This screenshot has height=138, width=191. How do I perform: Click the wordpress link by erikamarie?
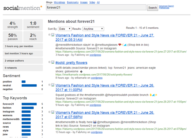[97, 78]
